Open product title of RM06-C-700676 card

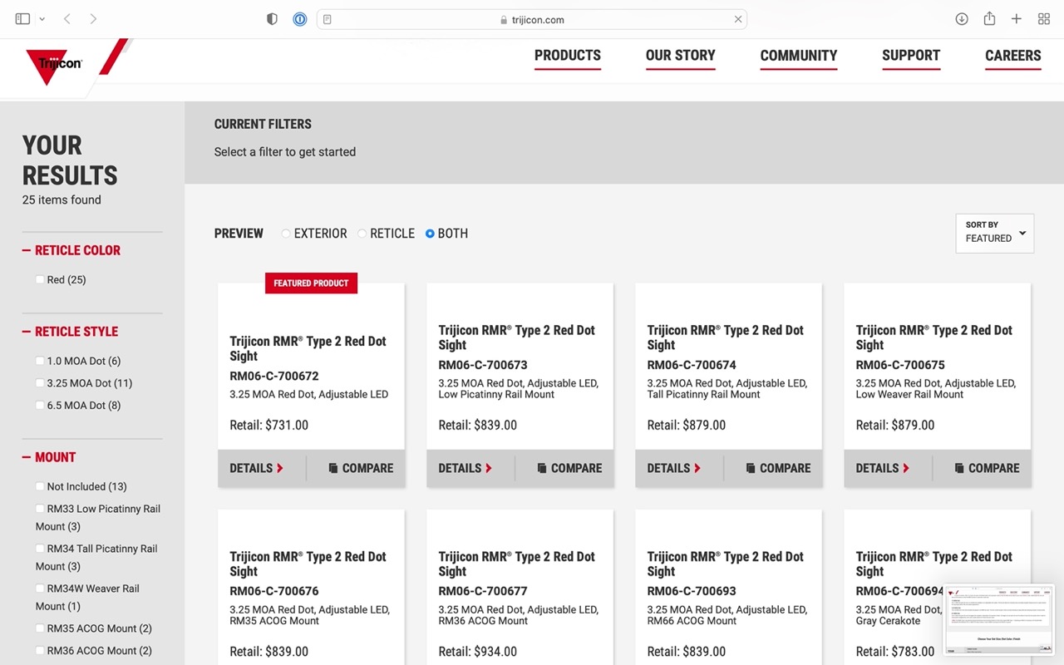[308, 564]
